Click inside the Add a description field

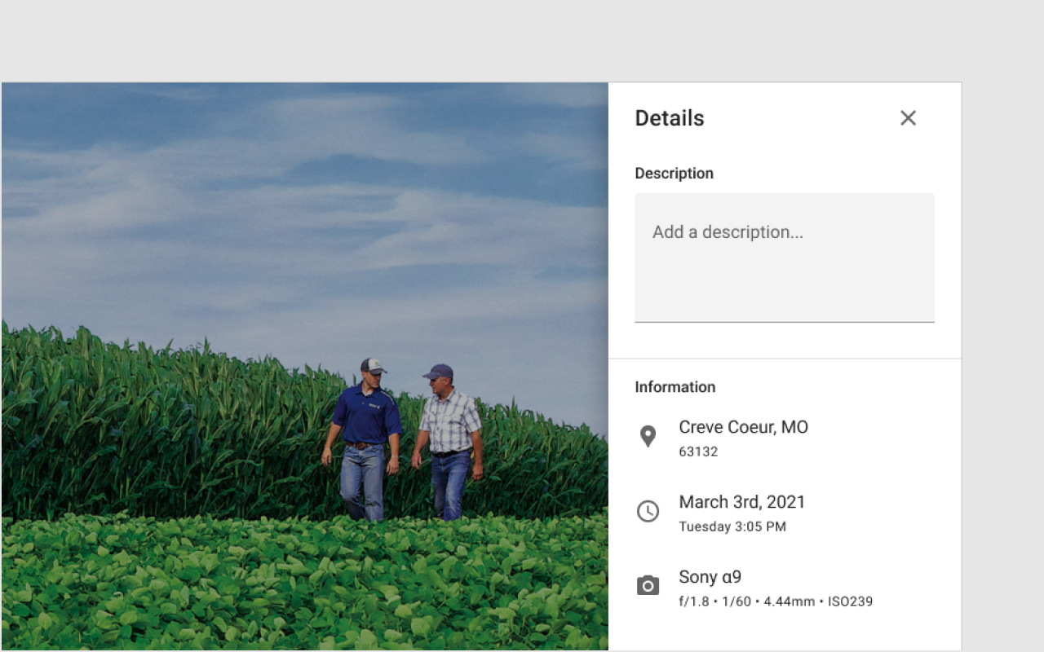[x=784, y=257]
